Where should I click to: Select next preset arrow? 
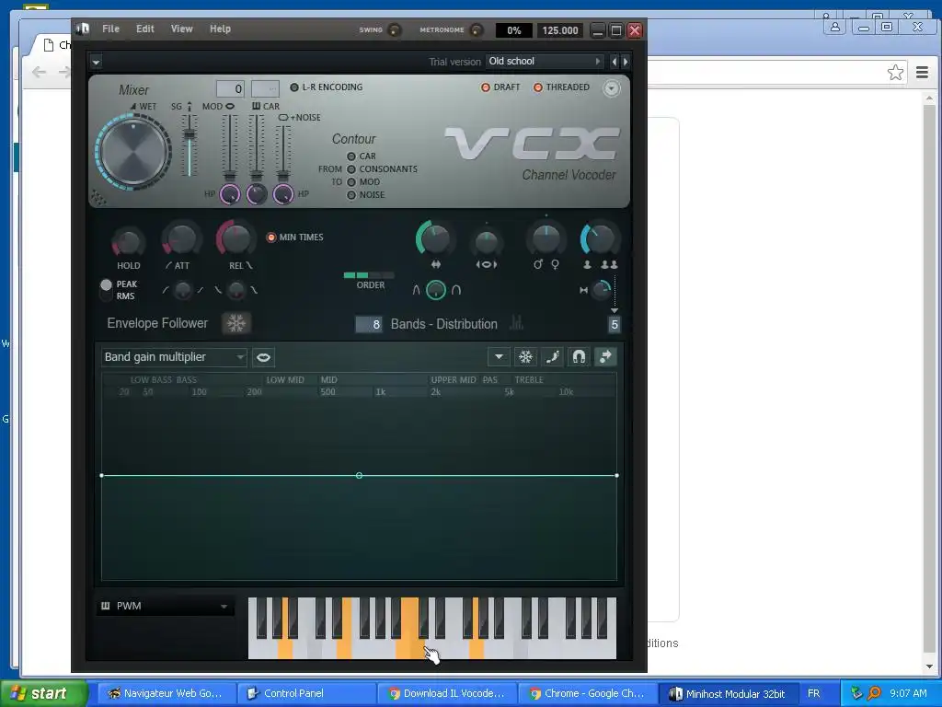[626, 62]
